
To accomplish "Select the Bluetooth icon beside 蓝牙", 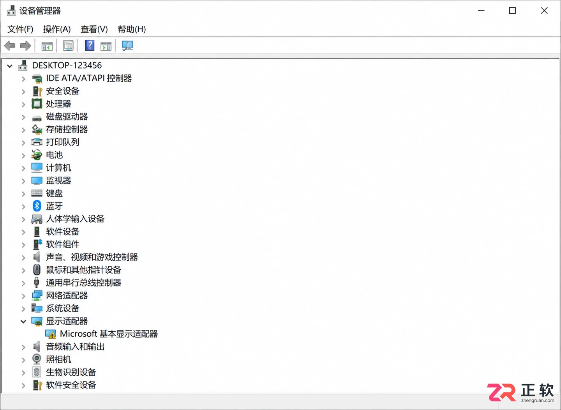I will click(37, 206).
